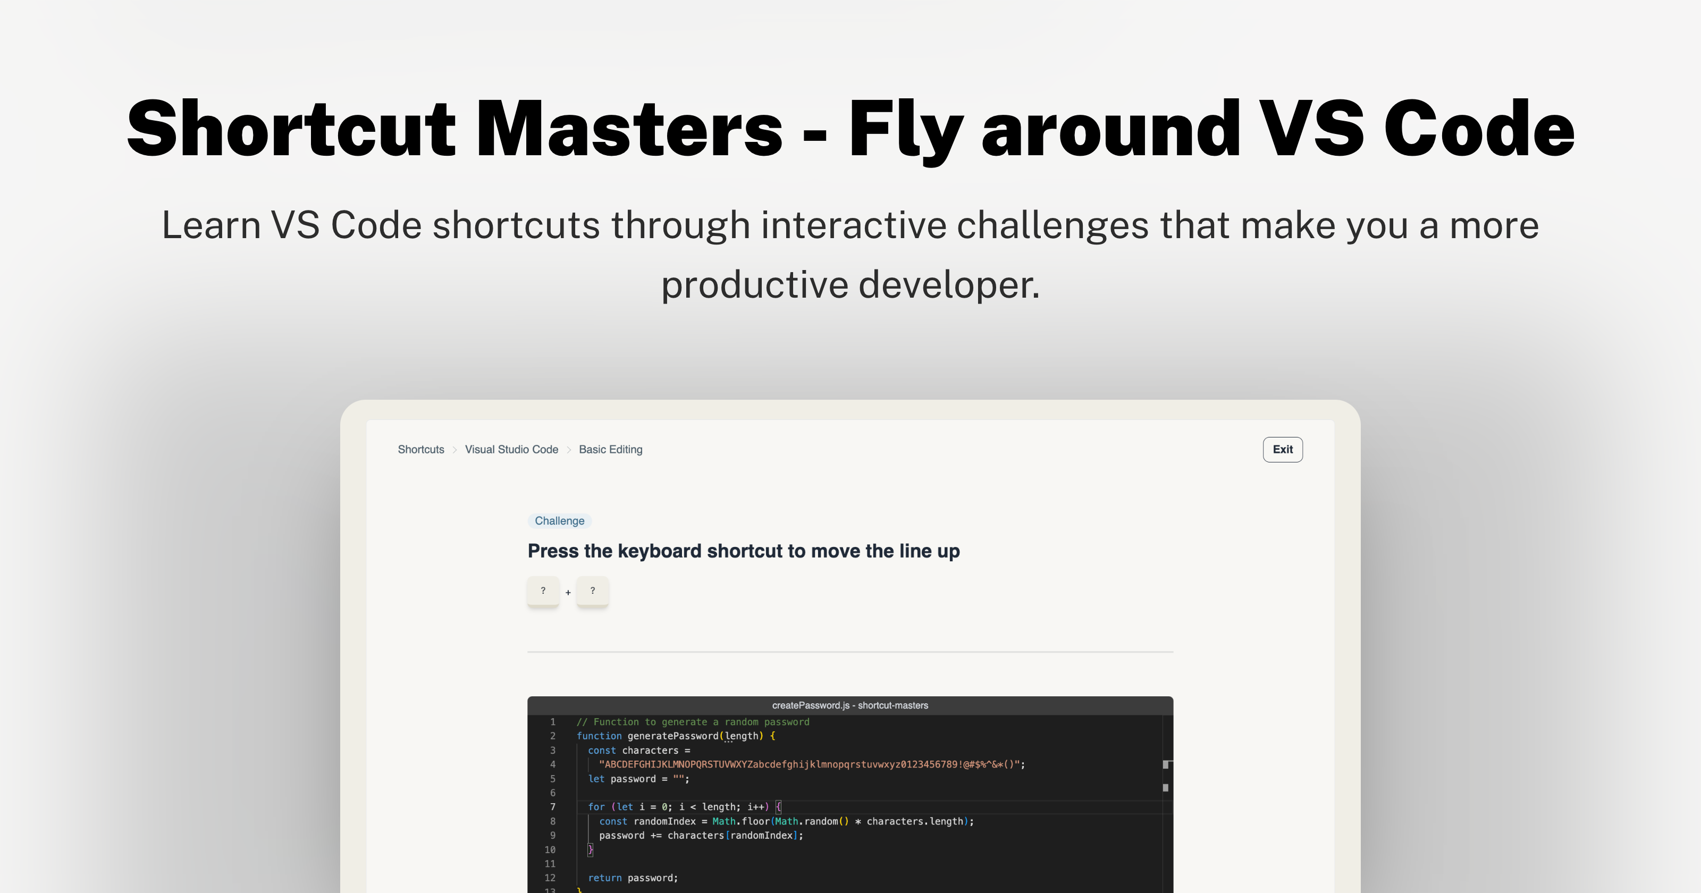Viewport: 1701px width, 893px height.
Task: Click the challenge heading about moving the line up
Action: [744, 550]
